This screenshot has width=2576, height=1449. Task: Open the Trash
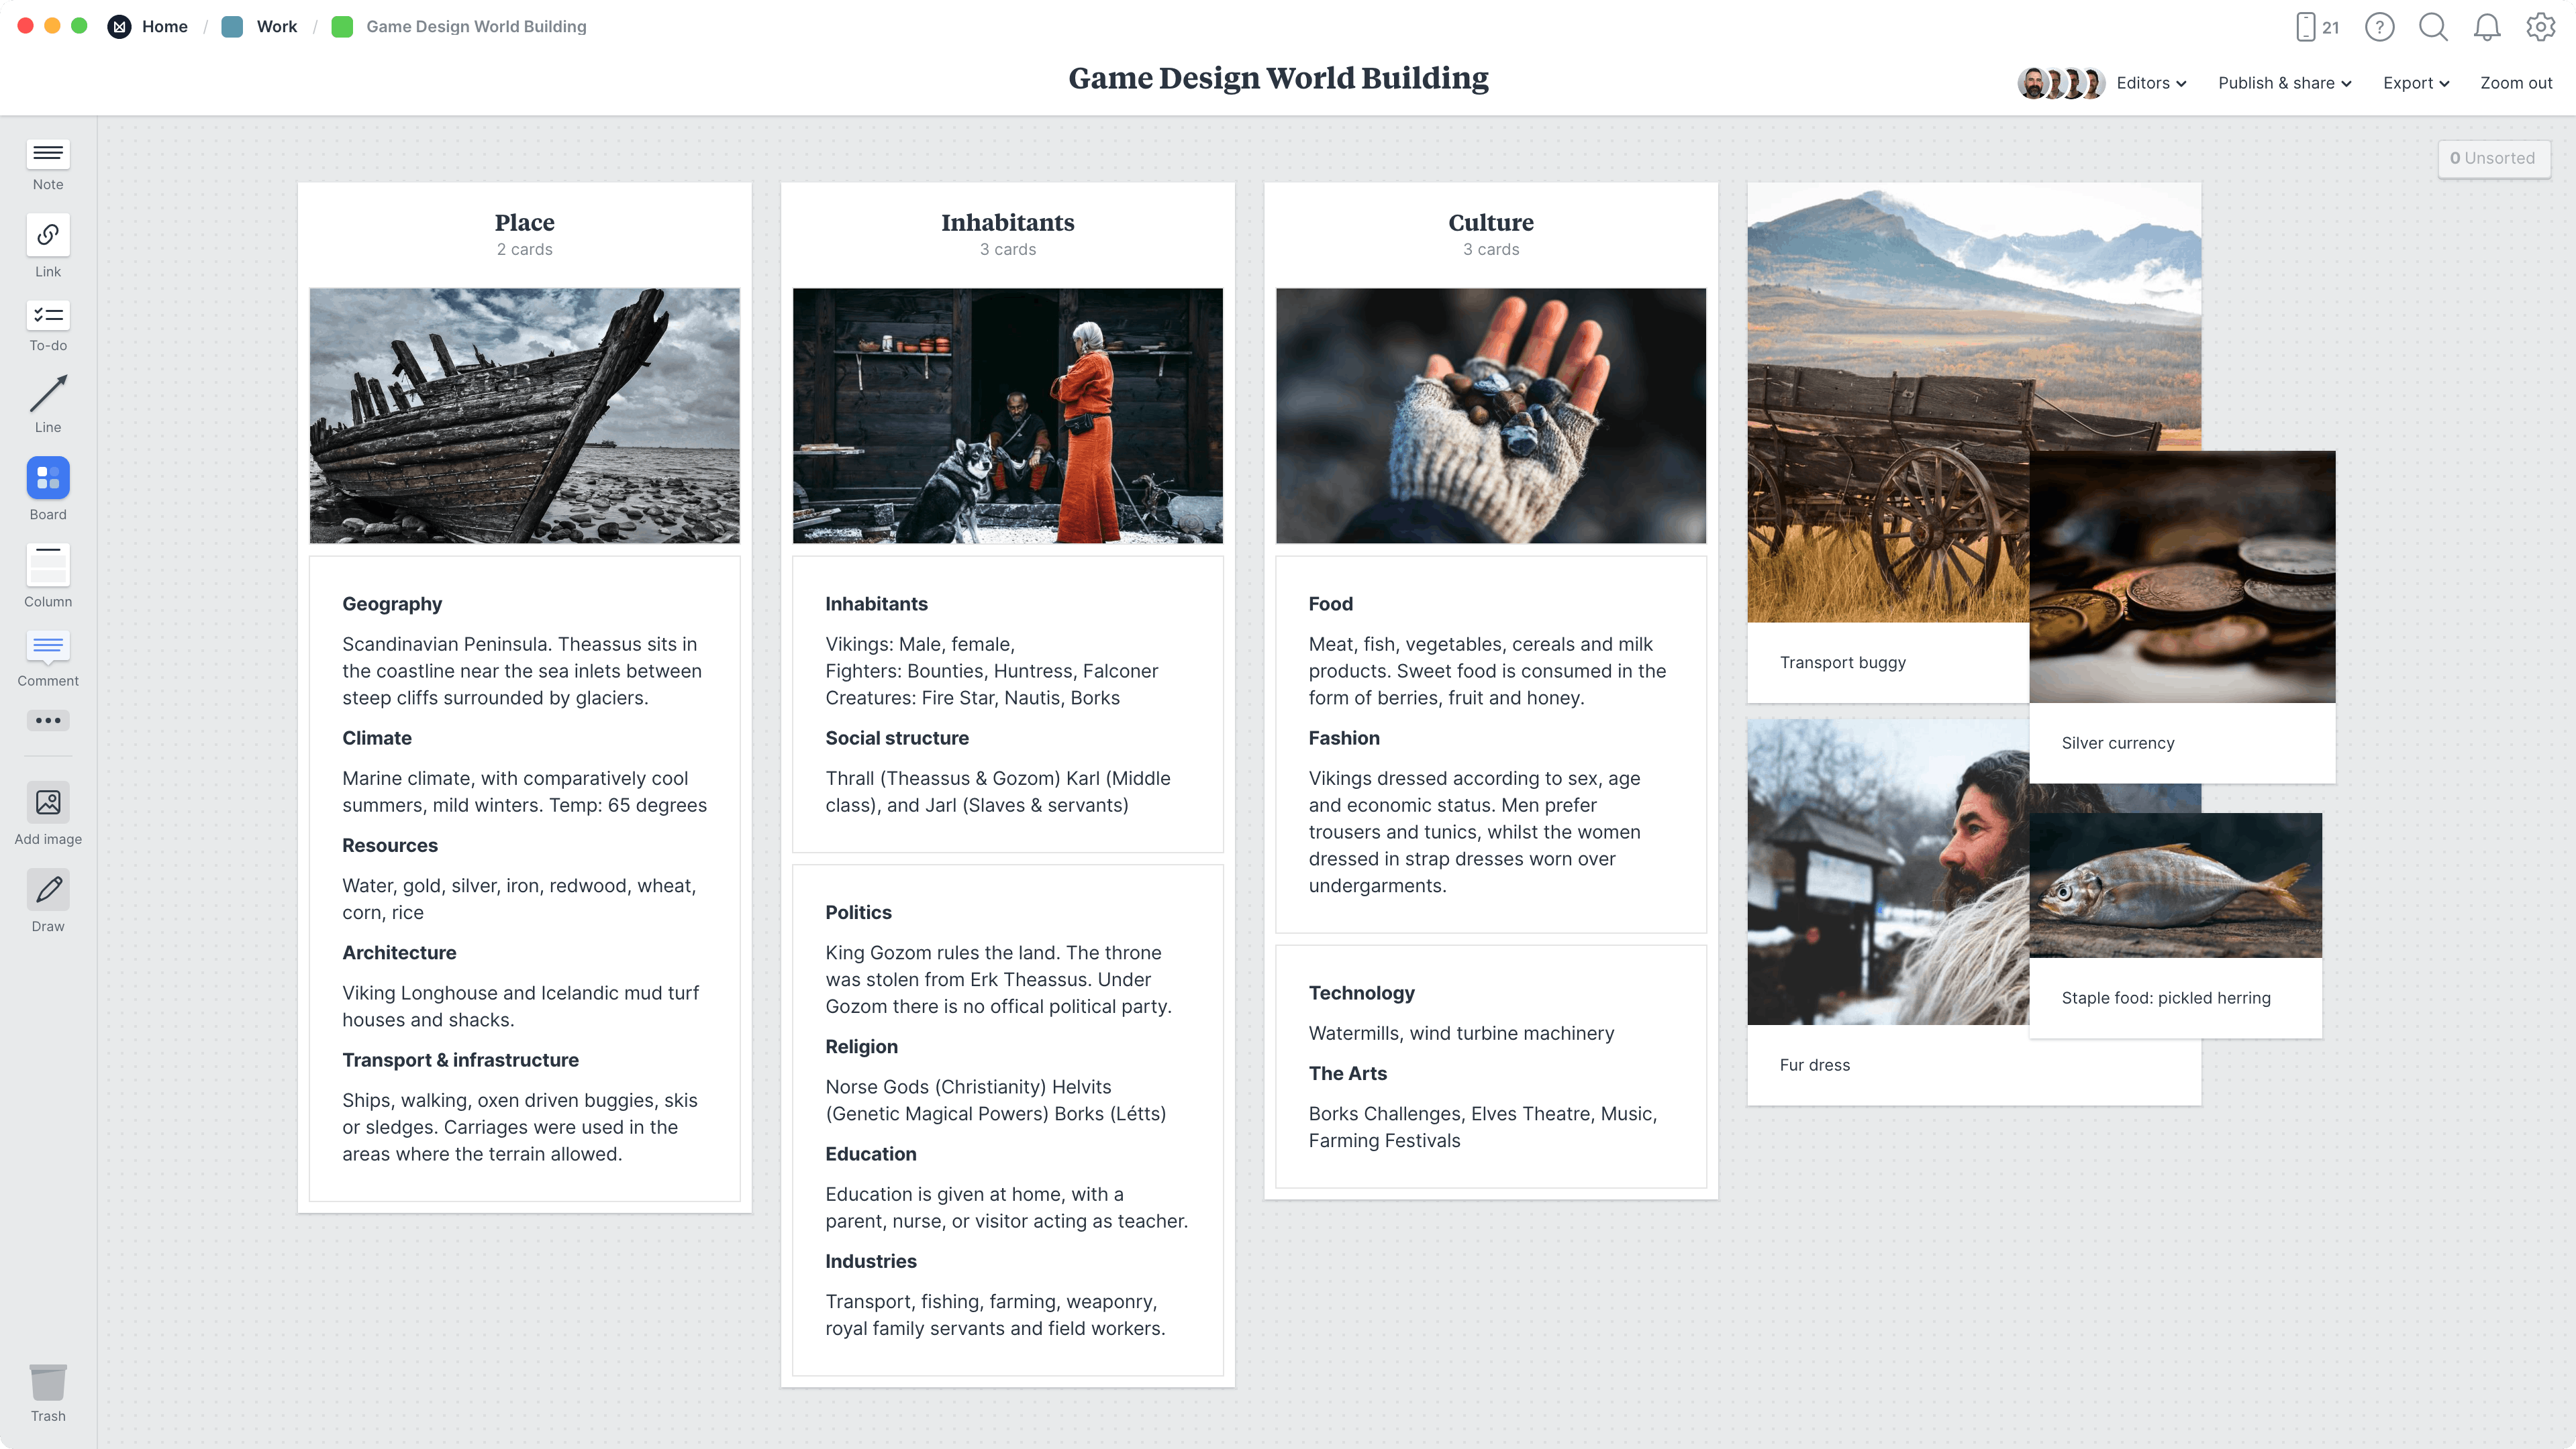click(x=47, y=1389)
